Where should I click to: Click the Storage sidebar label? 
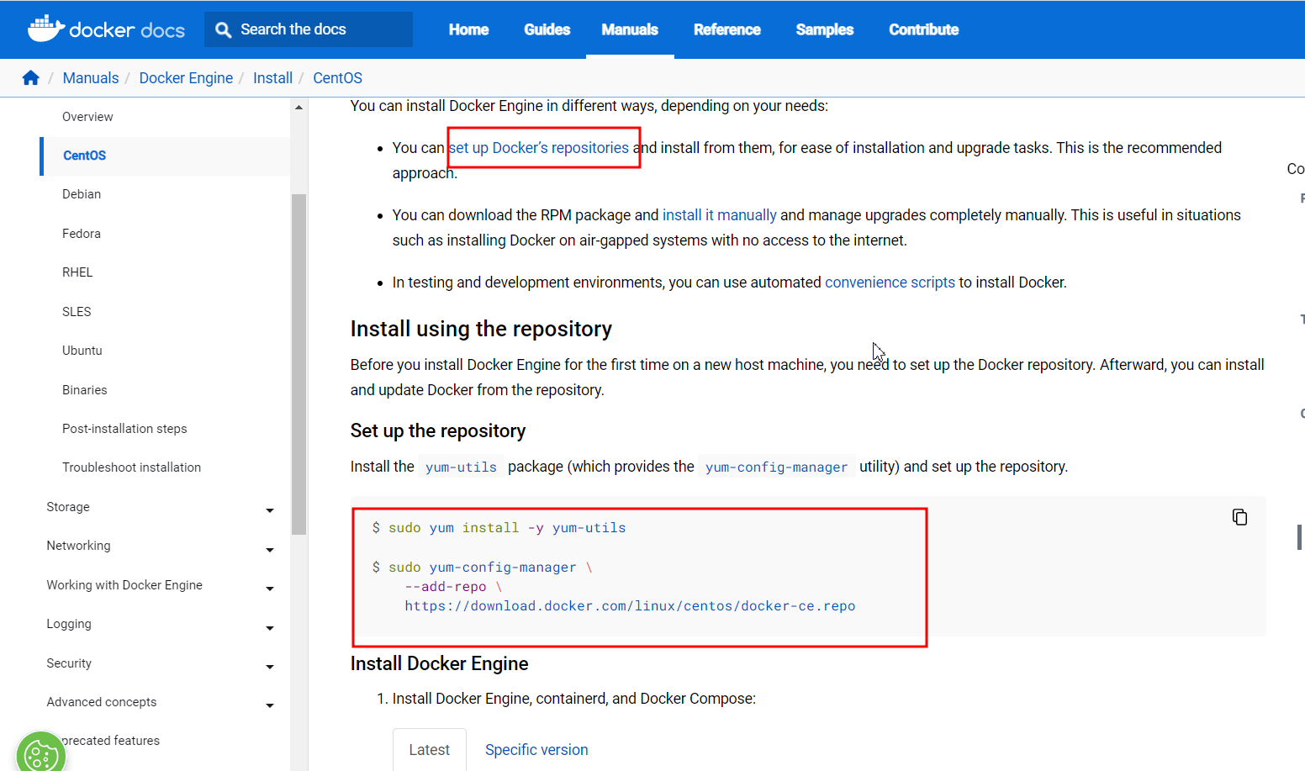tap(68, 507)
